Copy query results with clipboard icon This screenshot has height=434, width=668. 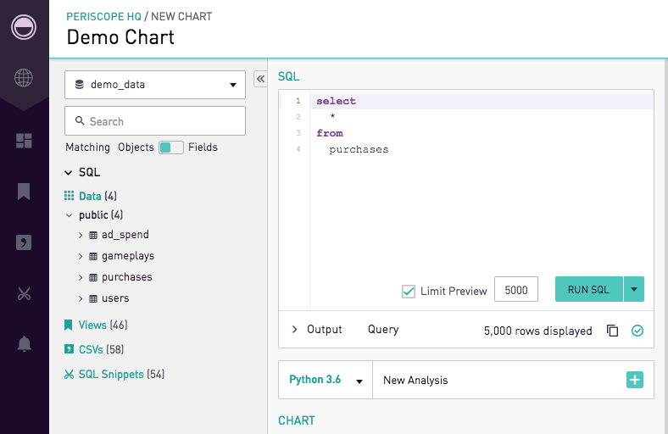[612, 331]
